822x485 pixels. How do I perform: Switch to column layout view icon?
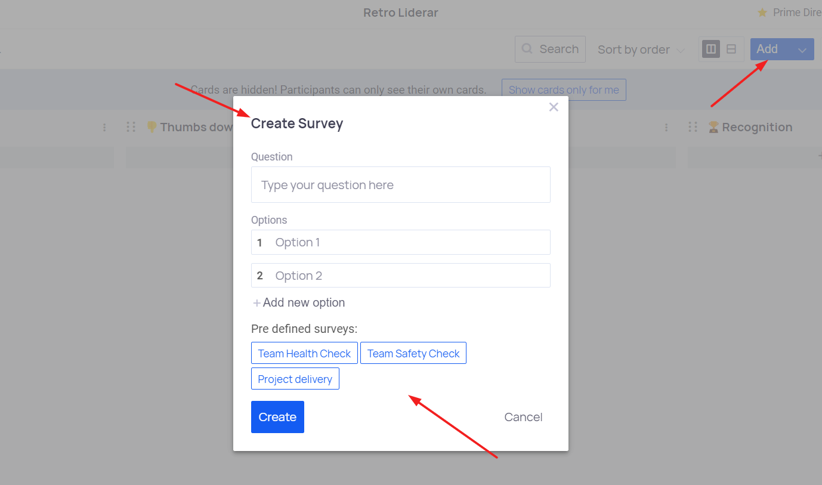point(711,49)
